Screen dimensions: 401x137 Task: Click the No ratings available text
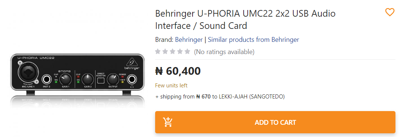(x=224, y=52)
